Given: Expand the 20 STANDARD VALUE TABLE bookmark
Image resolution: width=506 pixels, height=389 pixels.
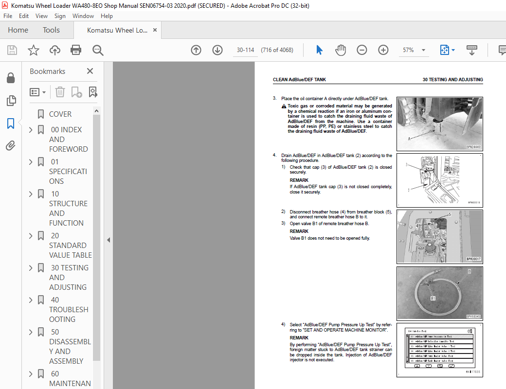Looking at the screenshot, I should 31,236.
